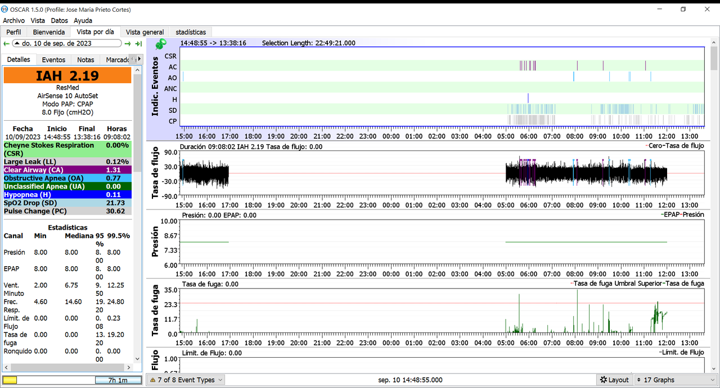
Task: Open the estadísticas tab
Action: pyautogui.click(x=191, y=32)
